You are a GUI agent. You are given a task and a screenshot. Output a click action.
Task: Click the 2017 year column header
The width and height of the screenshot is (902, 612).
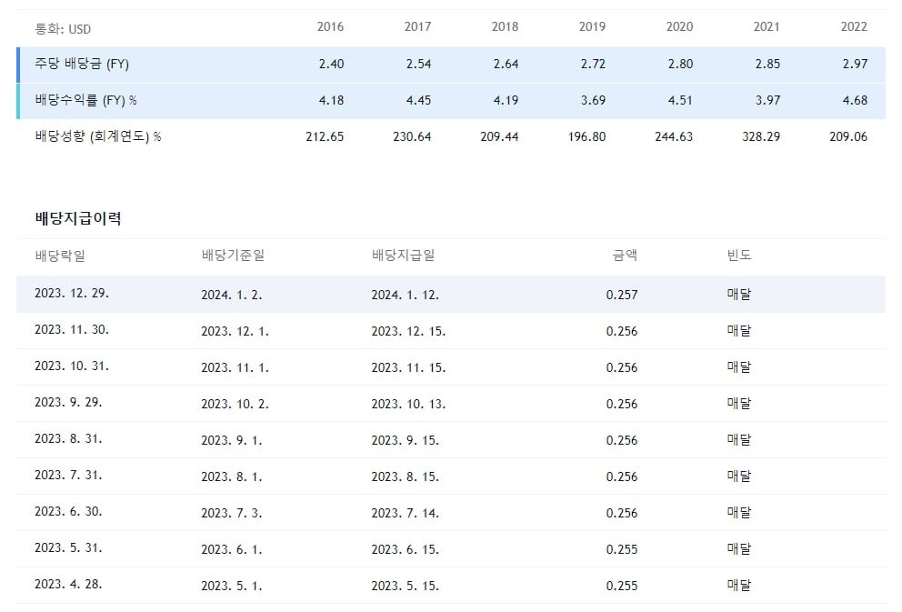pos(417,26)
